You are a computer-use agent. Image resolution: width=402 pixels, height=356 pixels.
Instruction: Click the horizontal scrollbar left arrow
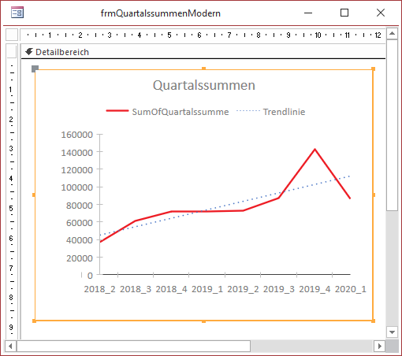[10, 347]
